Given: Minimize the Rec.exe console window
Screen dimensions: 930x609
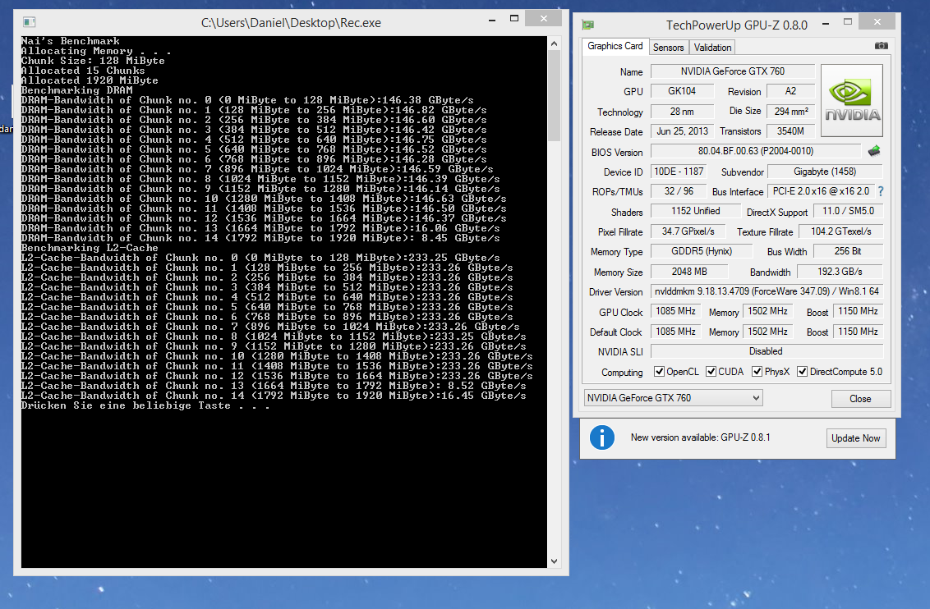Looking at the screenshot, I should [491, 20].
